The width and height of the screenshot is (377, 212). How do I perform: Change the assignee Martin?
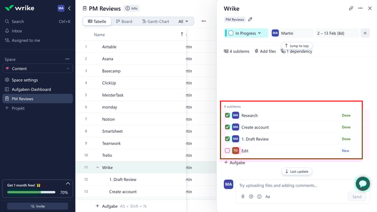tap(292, 33)
